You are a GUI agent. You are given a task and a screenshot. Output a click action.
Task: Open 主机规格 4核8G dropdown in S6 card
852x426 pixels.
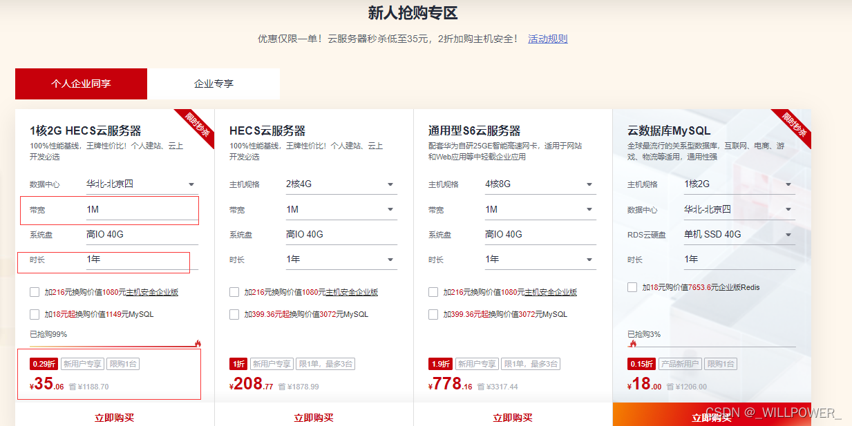tap(540, 184)
